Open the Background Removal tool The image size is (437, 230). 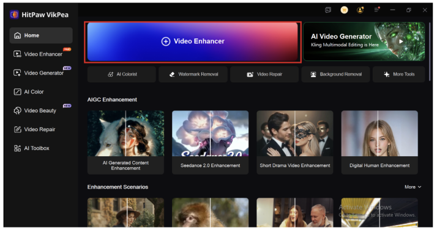[x=335, y=74]
